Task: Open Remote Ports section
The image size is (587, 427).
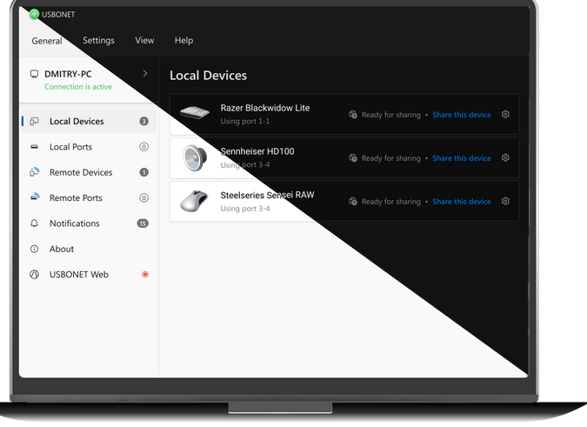Action: (x=89, y=197)
